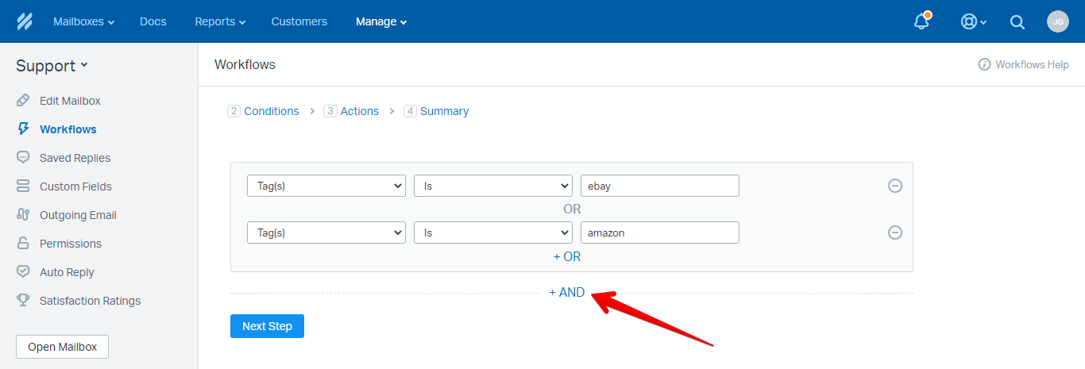Open the notifications bell icon

coord(922,21)
